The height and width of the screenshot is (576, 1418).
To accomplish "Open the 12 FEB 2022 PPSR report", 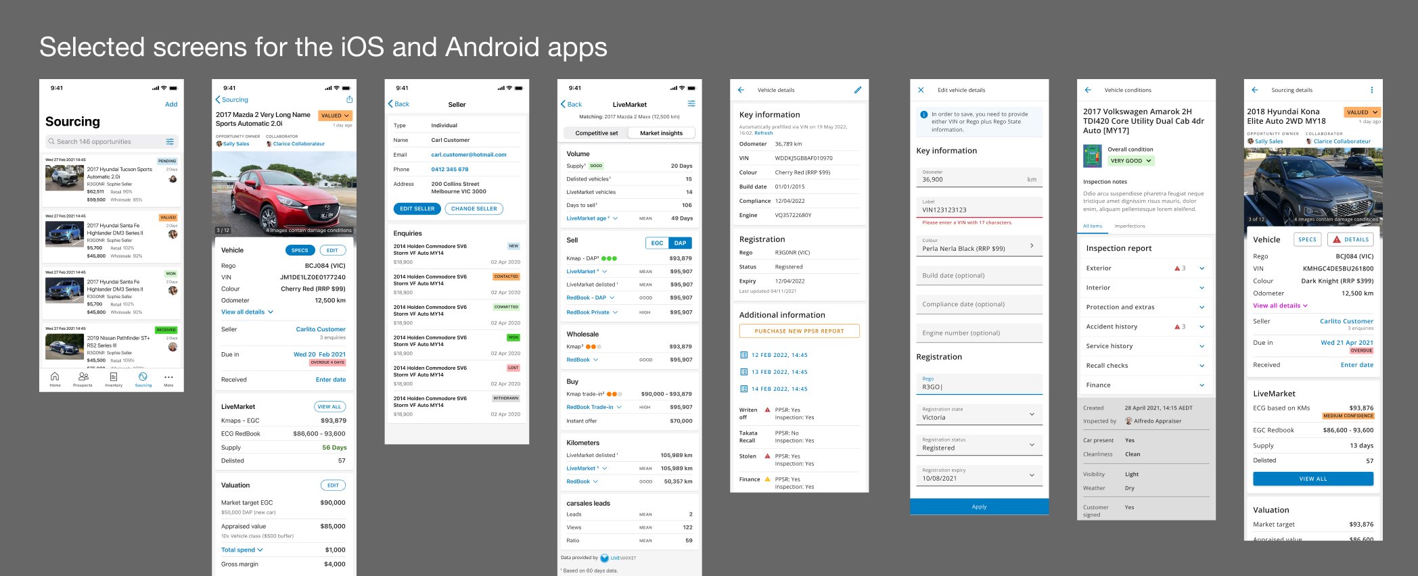I will (774, 355).
